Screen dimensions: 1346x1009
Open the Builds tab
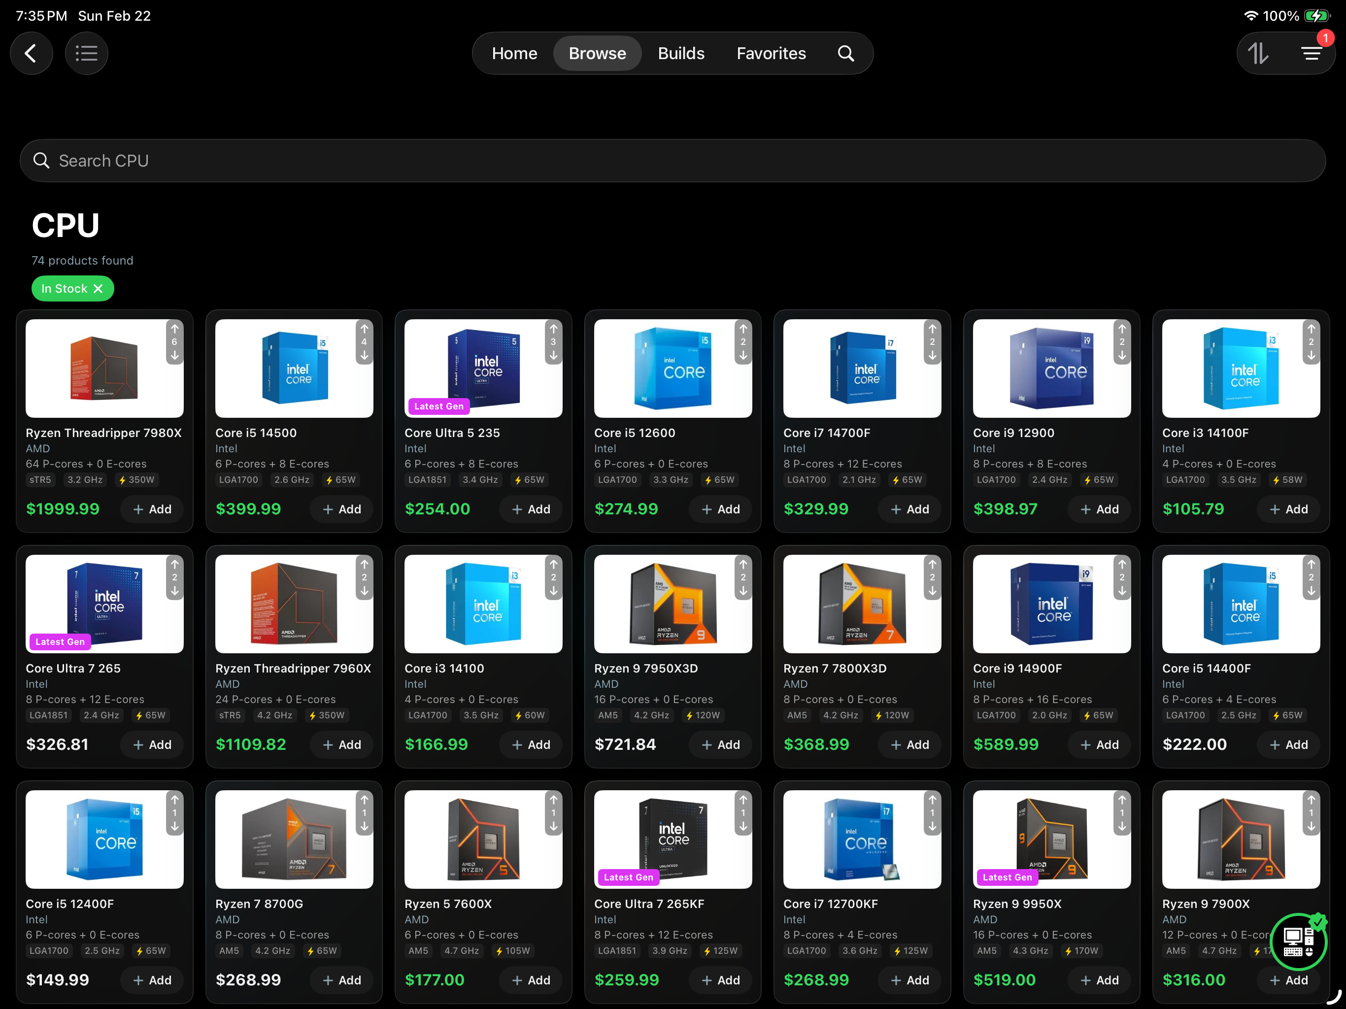[681, 54]
